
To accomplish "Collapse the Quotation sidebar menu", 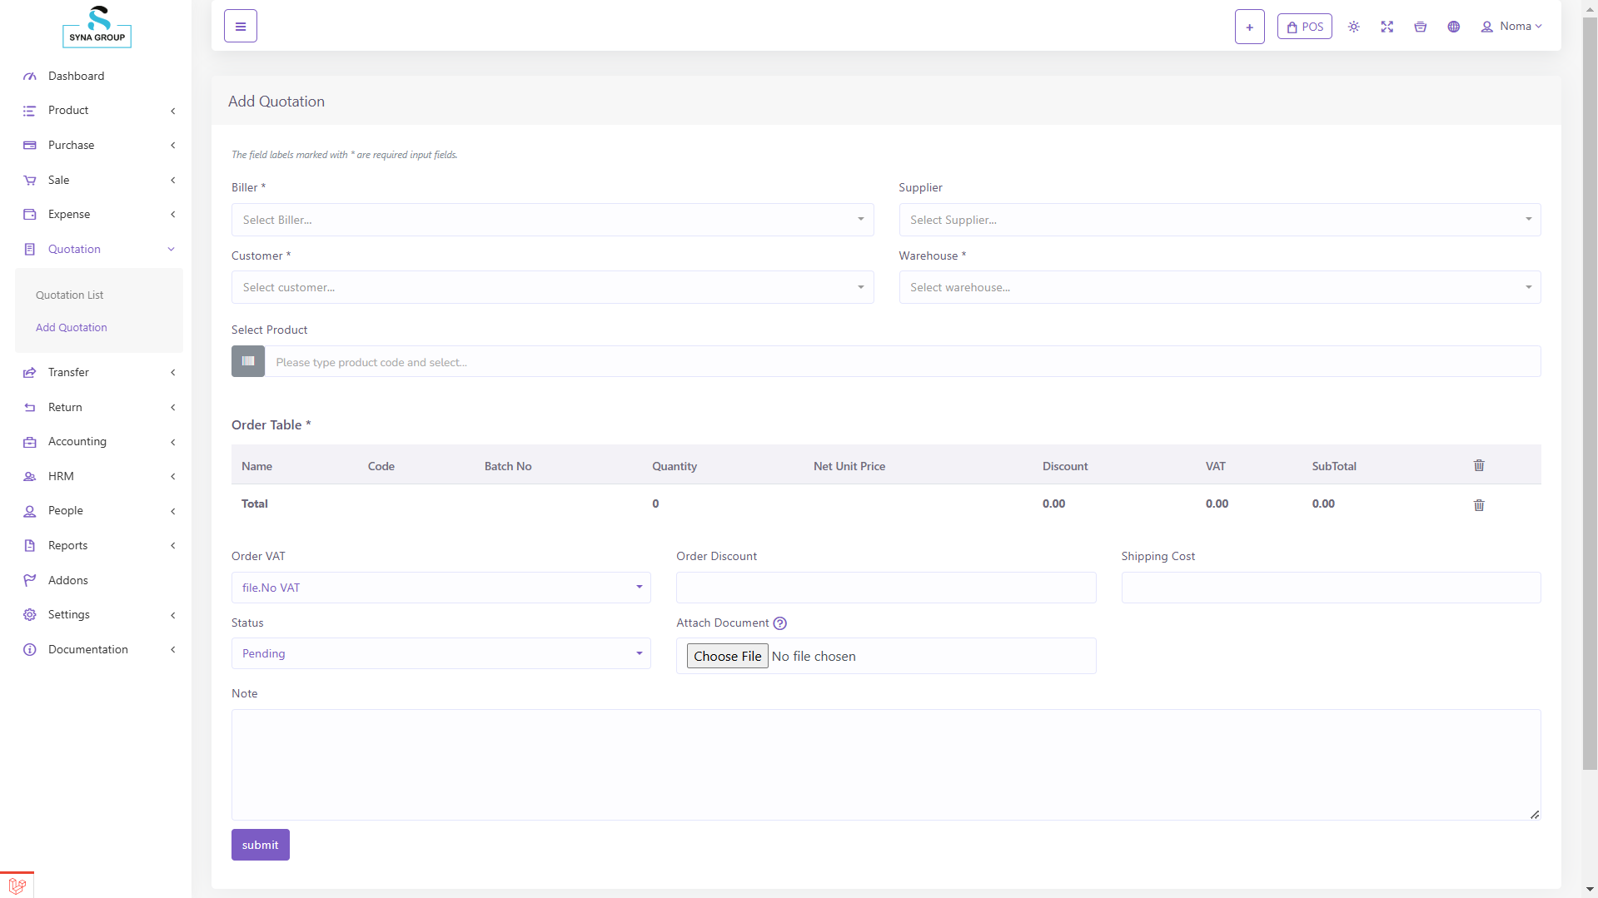I will click(x=98, y=249).
